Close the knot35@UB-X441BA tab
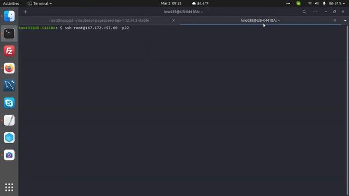This screenshot has height=196, width=349. click(335, 21)
